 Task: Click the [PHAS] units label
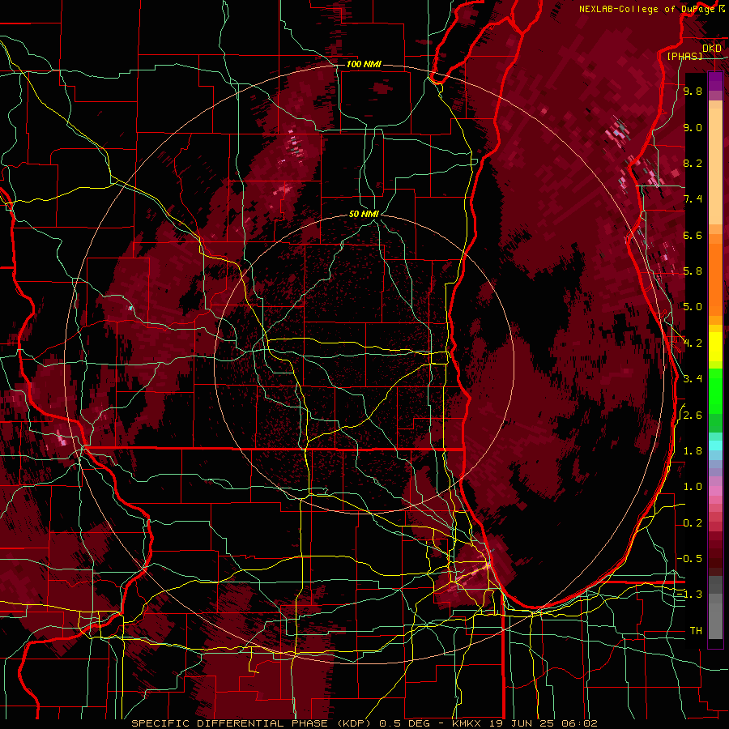(x=684, y=56)
